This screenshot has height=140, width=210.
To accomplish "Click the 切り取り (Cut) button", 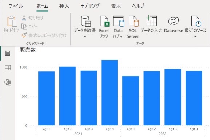I will point(32,18).
